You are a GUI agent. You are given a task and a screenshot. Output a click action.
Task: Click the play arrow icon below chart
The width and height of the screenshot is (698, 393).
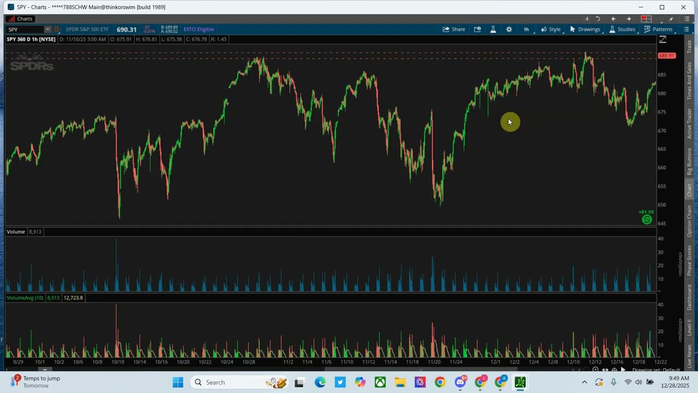click(x=623, y=370)
